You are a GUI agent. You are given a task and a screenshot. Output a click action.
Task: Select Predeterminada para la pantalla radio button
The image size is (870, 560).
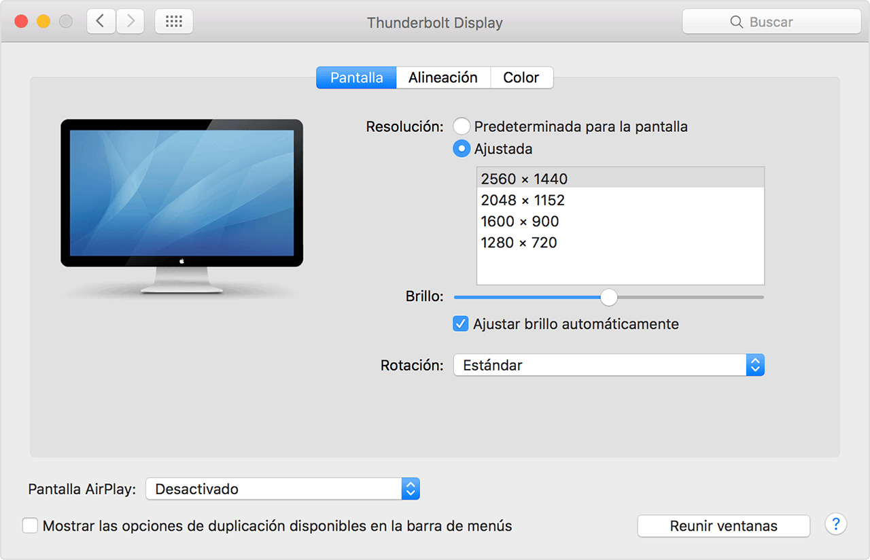click(462, 126)
